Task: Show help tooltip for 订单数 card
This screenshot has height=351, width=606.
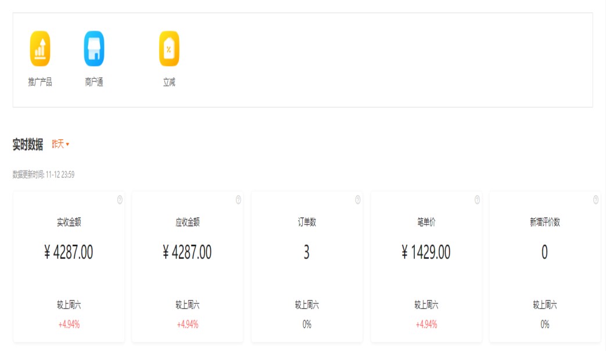Action: (358, 200)
